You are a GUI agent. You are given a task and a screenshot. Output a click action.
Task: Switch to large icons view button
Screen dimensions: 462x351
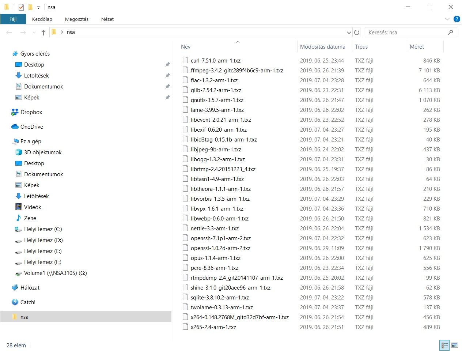[x=455, y=345]
